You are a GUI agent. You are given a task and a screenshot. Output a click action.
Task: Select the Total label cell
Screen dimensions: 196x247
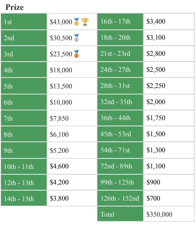pos(120,214)
